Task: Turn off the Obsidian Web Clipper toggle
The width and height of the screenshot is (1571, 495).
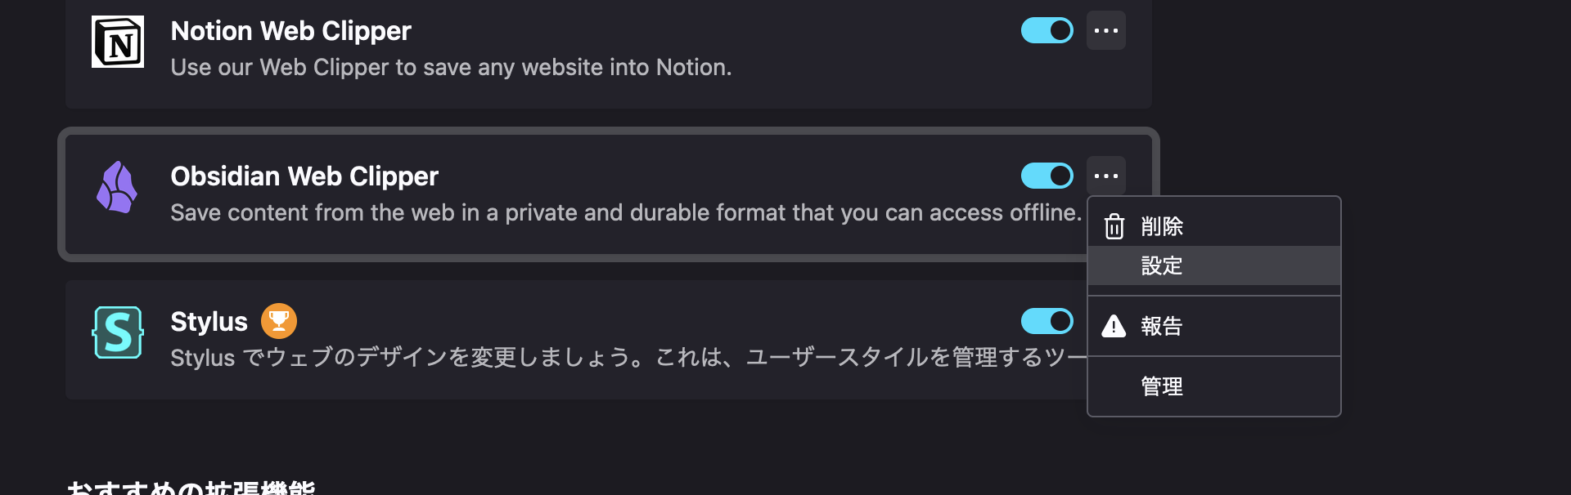Action: coord(1047,176)
